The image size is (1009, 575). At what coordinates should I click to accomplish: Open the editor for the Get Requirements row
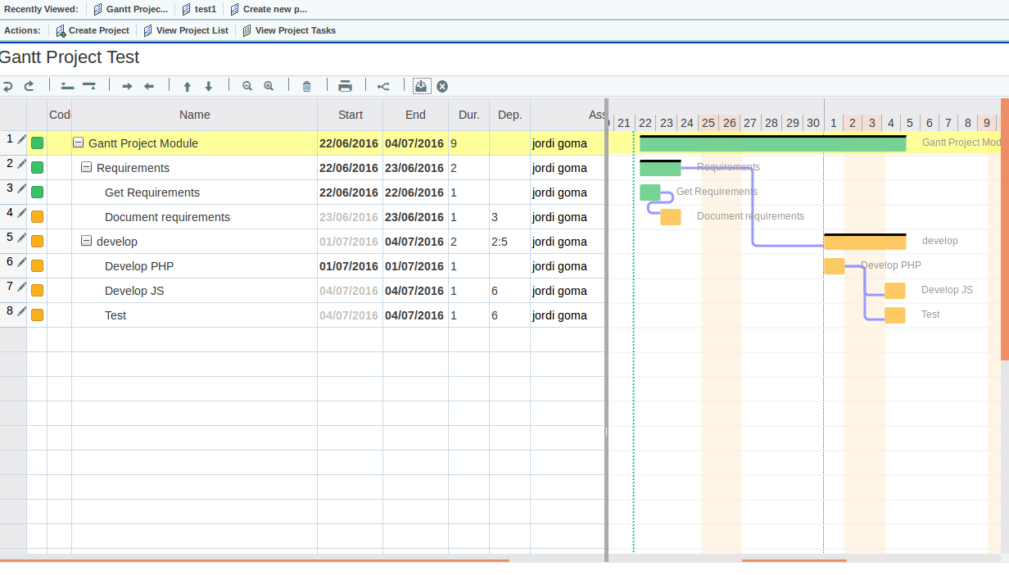[22, 188]
